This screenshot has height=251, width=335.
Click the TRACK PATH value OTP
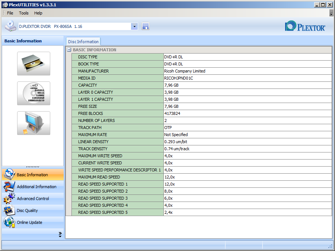tap(168, 128)
